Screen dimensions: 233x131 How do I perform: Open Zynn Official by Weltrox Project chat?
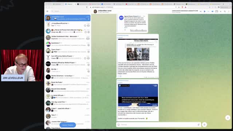tap(68, 57)
